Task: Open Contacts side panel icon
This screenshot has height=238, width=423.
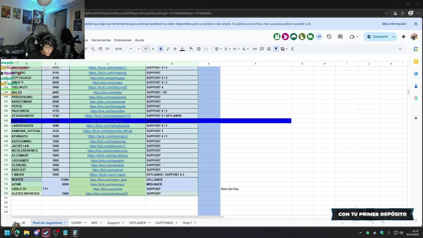Action: 416,86
